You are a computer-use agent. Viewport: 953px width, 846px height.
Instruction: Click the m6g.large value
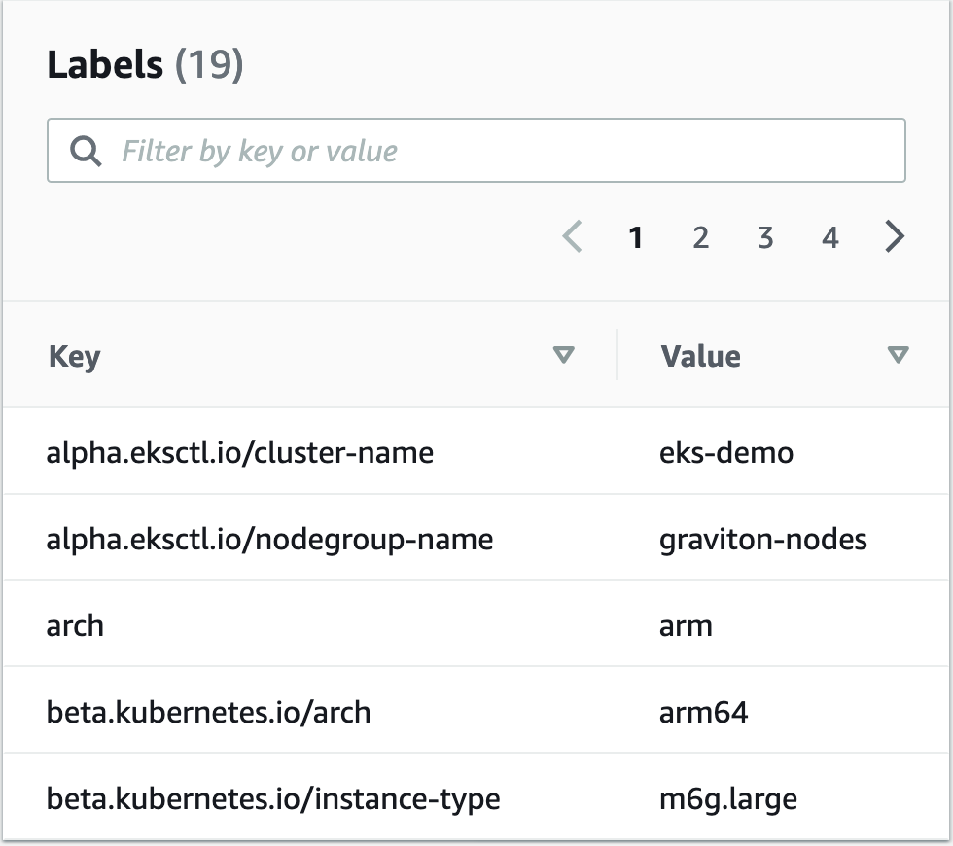pos(727,799)
